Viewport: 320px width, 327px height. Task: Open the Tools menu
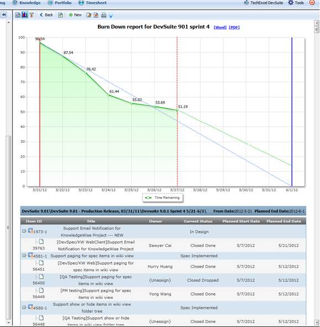[296, 3]
